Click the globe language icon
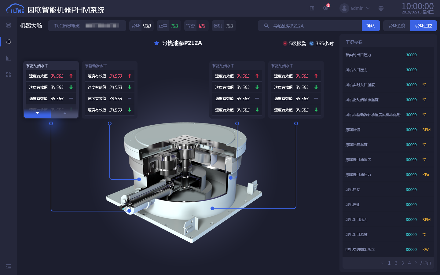The height and width of the screenshot is (275, 440). click(381, 8)
